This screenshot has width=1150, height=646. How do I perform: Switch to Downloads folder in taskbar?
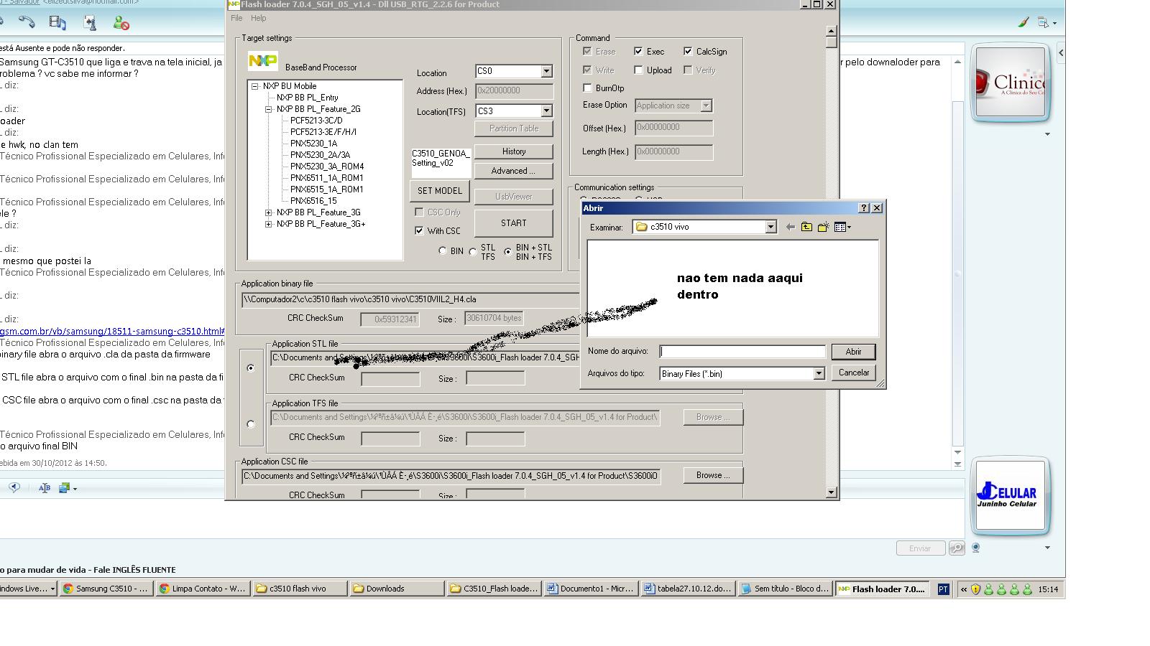(x=396, y=589)
